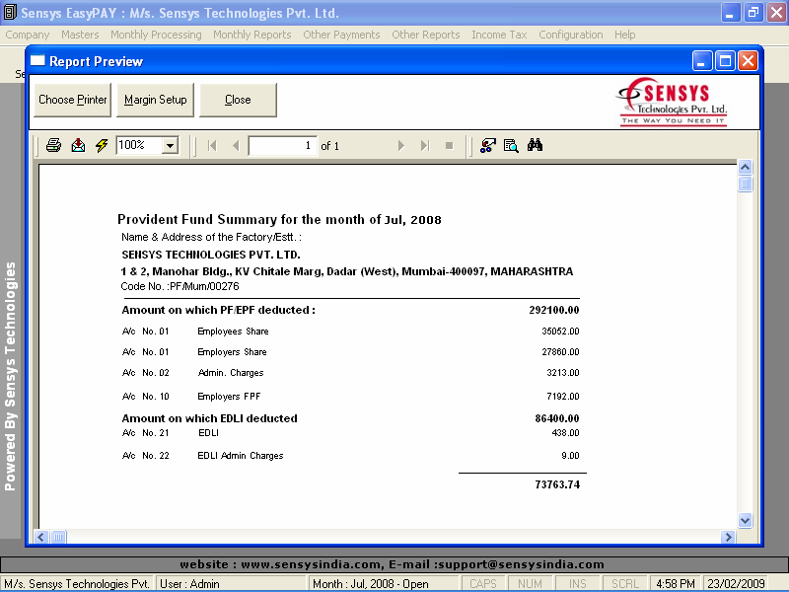Open the Monthly Processing menu
Screen dimensions: 789x592
(156, 35)
